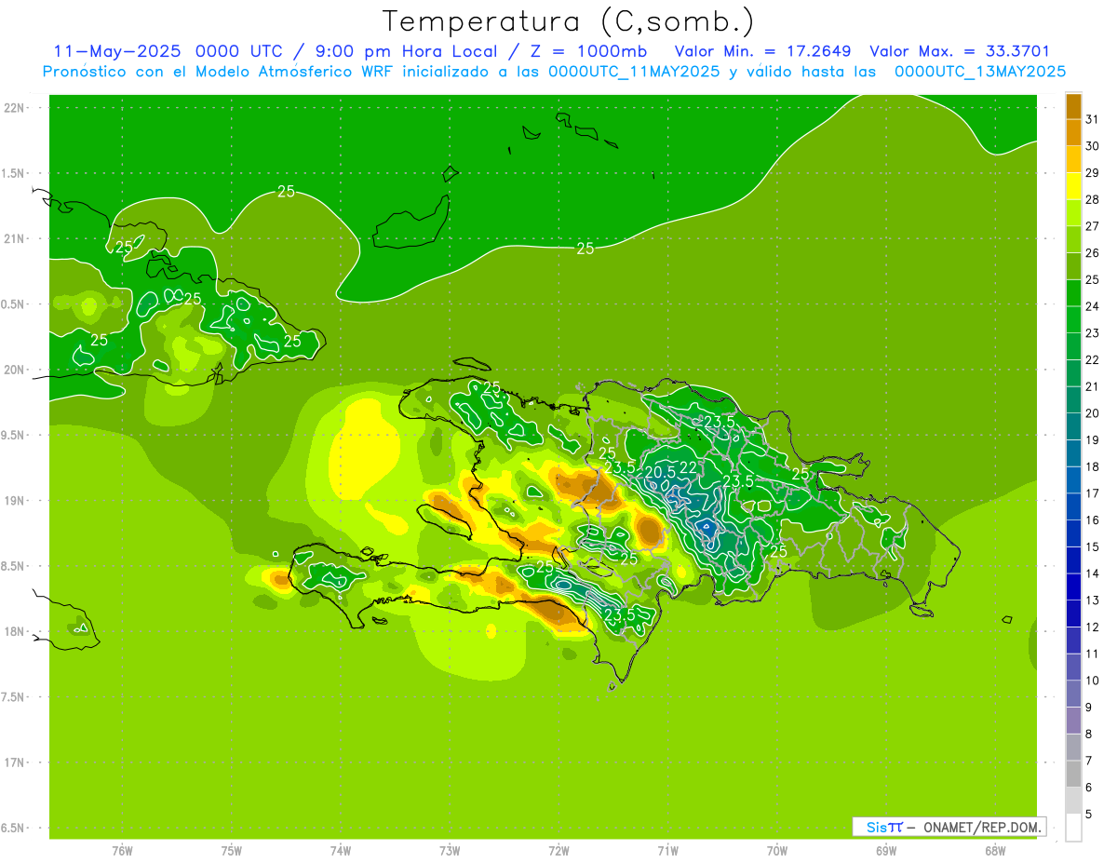Click the title "Temperatura (C,somb.)"
Viewport: 1117px width, 863px height.
click(x=568, y=21)
